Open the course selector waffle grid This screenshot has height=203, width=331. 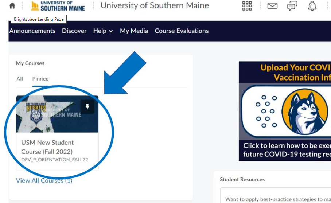pos(247,6)
